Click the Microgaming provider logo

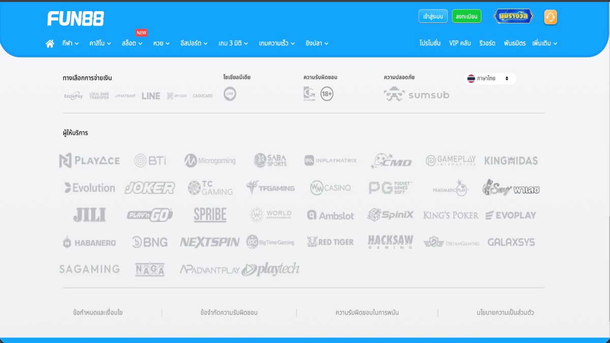[x=210, y=161]
